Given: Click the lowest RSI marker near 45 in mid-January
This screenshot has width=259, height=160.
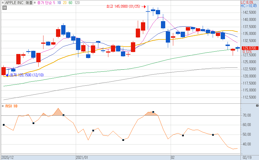Looking at the screenshot, I should coord(123,140).
